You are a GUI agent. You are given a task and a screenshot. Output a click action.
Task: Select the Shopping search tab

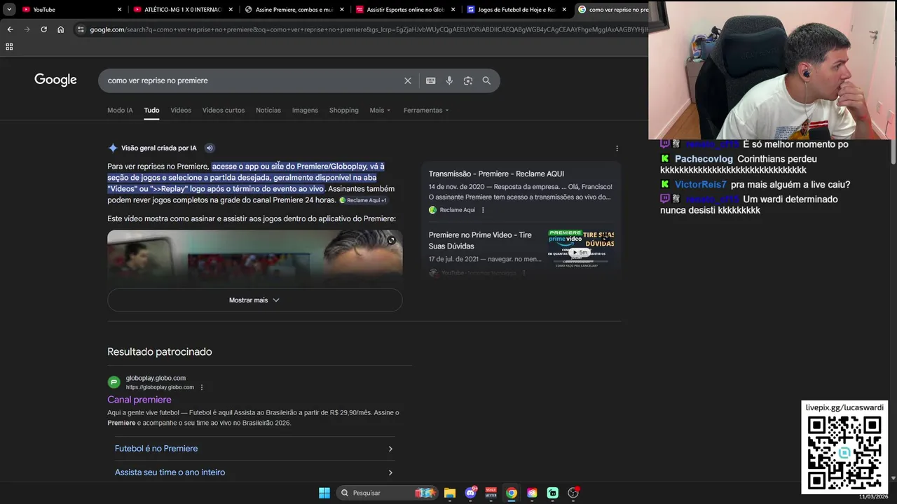343,110
